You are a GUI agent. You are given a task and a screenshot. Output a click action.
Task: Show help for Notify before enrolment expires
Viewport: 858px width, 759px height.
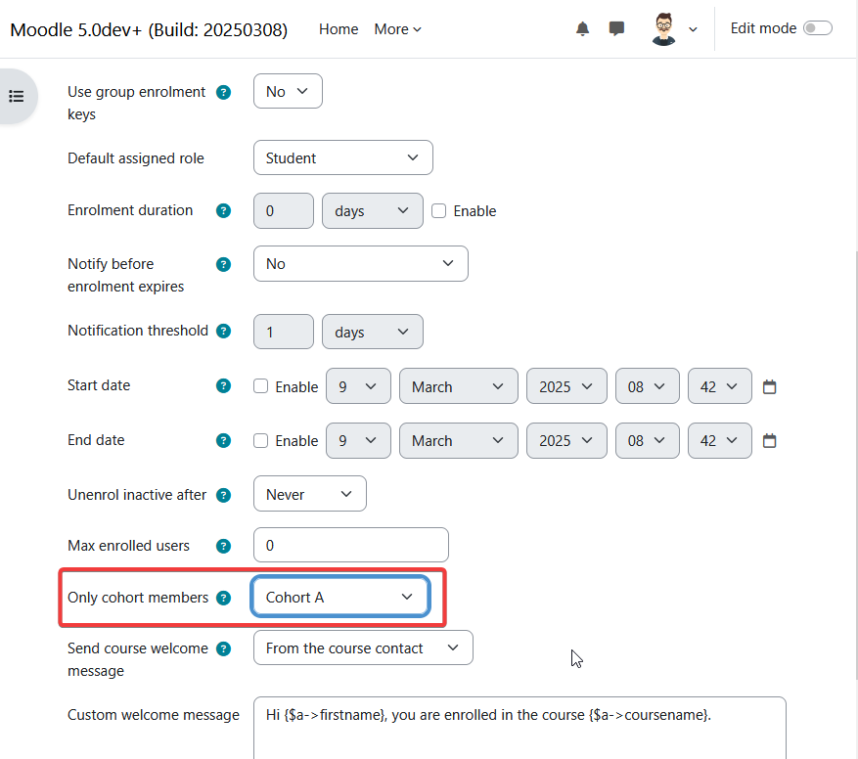pyautogui.click(x=223, y=264)
